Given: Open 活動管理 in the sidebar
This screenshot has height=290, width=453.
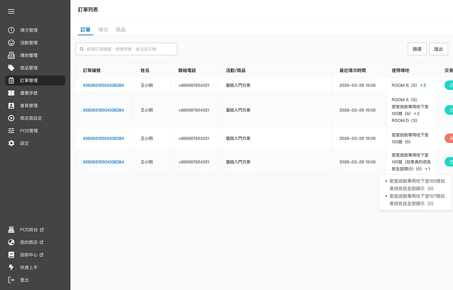Looking at the screenshot, I should click(35, 42).
